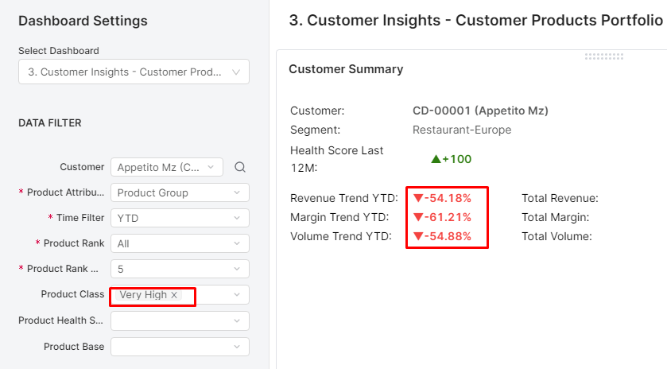Expand the Product Base dropdown
Viewport: 667px width, 369px height.
180,347
